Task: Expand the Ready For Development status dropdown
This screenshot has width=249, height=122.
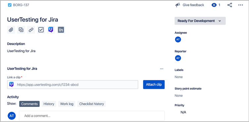Action: 200,21
